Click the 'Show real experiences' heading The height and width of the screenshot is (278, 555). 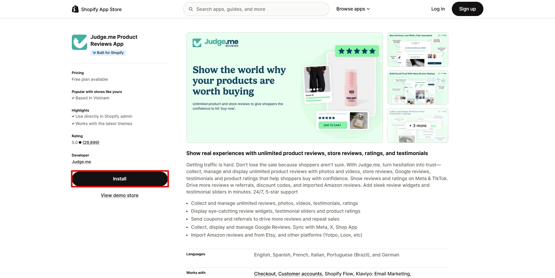coord(307,153)
